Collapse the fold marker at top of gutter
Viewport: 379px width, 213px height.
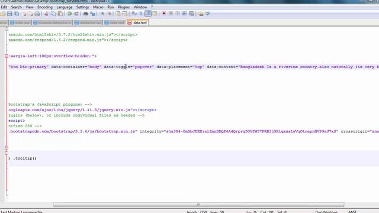(7, 29)
